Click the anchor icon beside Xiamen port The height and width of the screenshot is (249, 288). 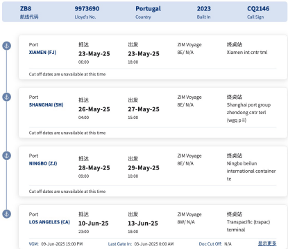click(7, 46)
